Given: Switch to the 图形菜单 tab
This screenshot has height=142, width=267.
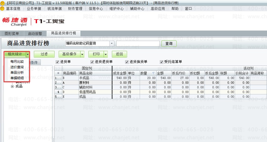Looking at the screenshot, I should (x=12, y=34).
